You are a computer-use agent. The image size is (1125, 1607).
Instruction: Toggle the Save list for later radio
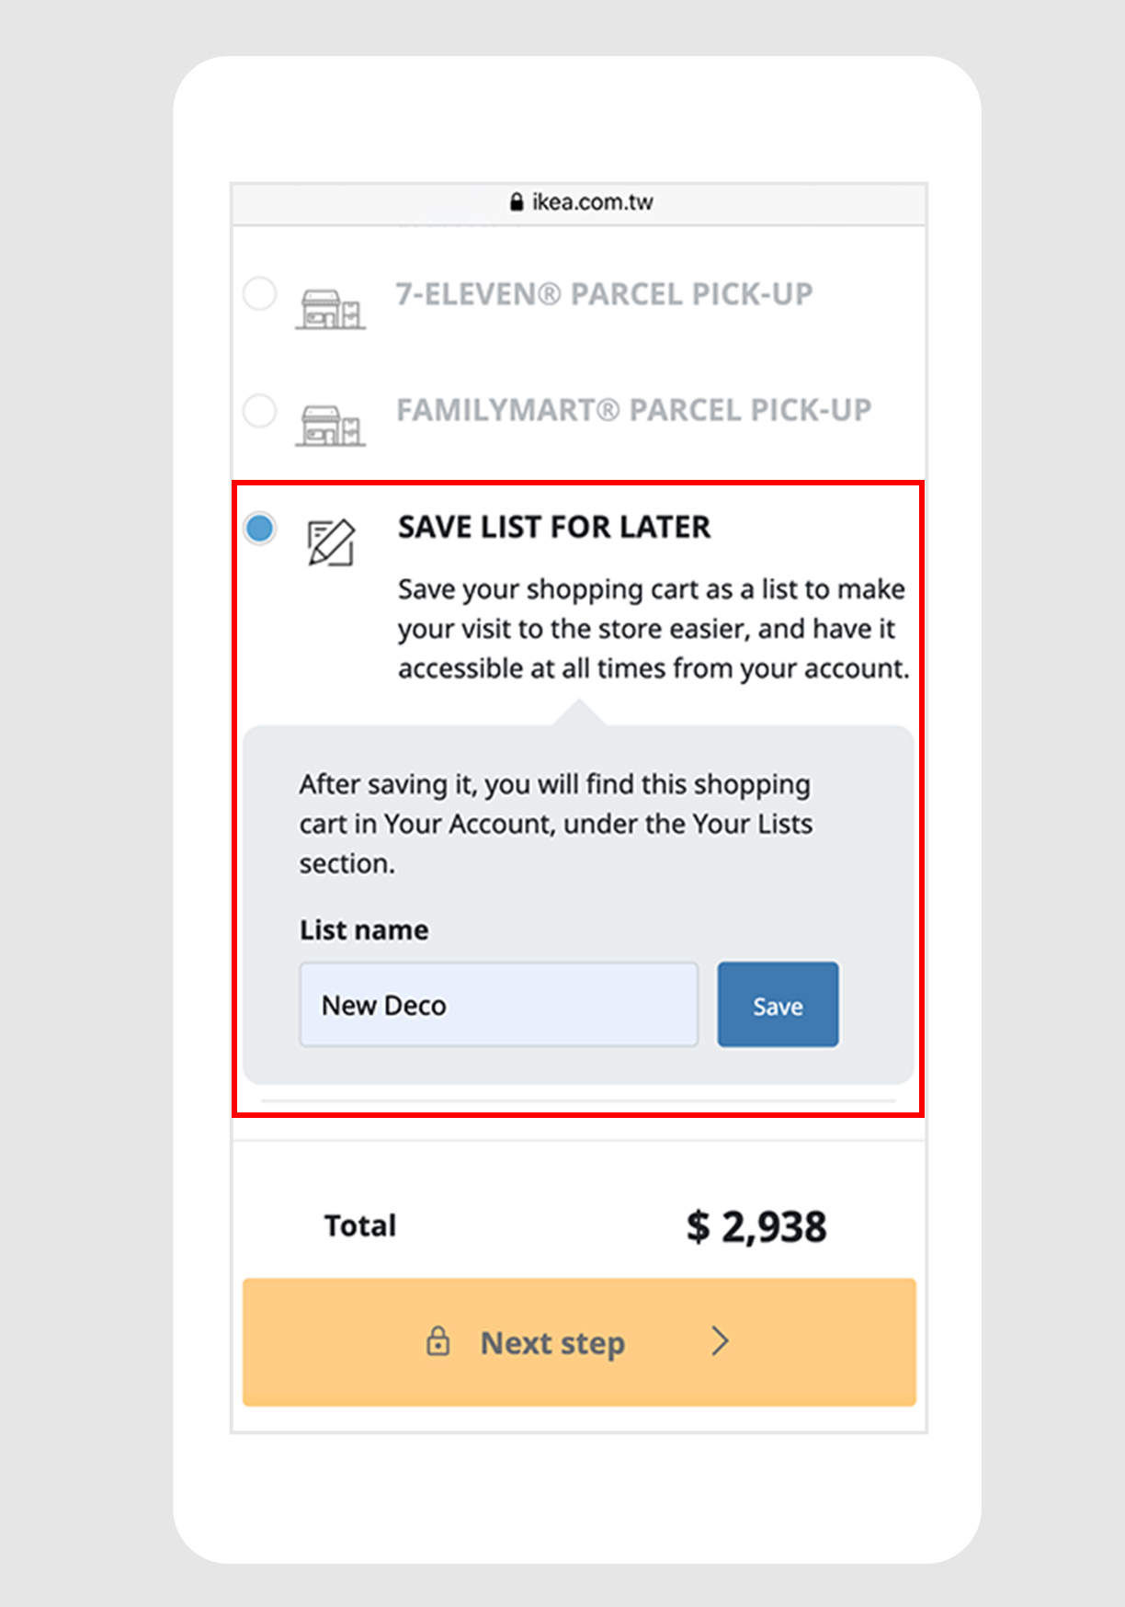[x=259, y=529]
